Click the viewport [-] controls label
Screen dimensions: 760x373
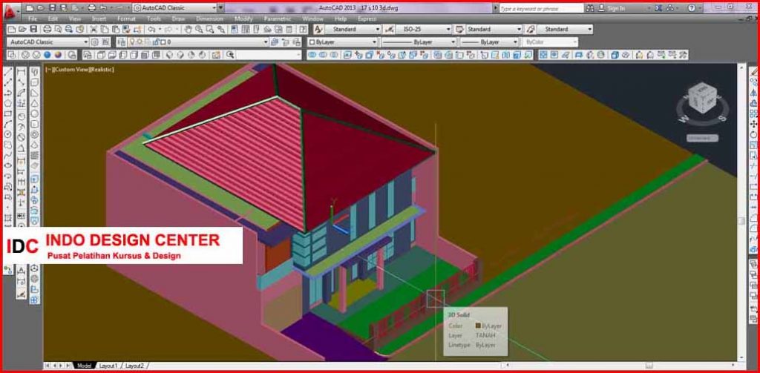pos(48,70)
